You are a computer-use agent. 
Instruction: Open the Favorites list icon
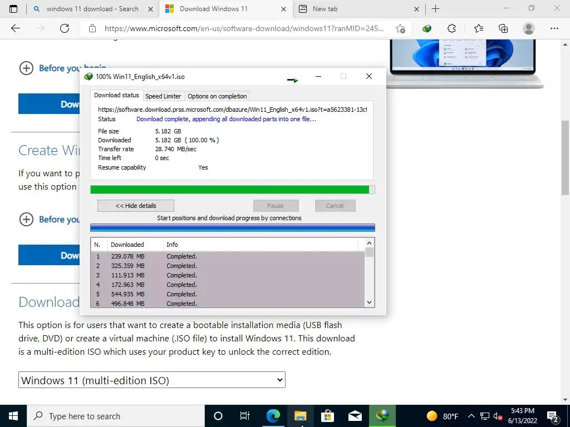(x=478, y=28)
